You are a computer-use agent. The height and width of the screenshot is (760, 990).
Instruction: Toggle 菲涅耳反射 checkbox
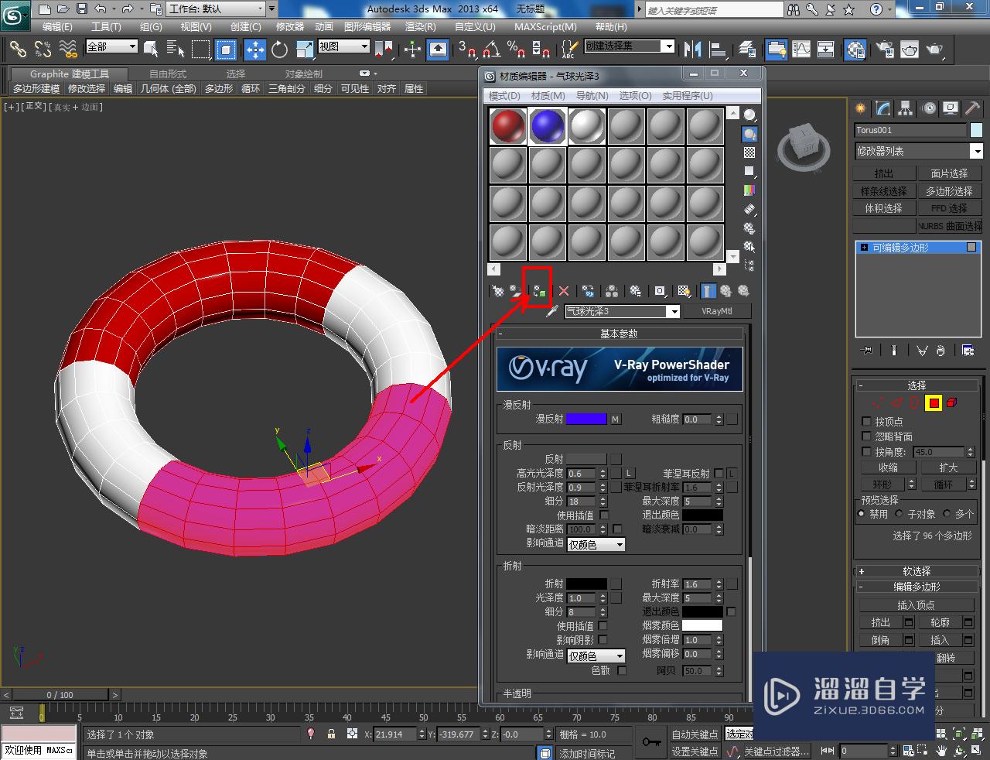[719, 473]
